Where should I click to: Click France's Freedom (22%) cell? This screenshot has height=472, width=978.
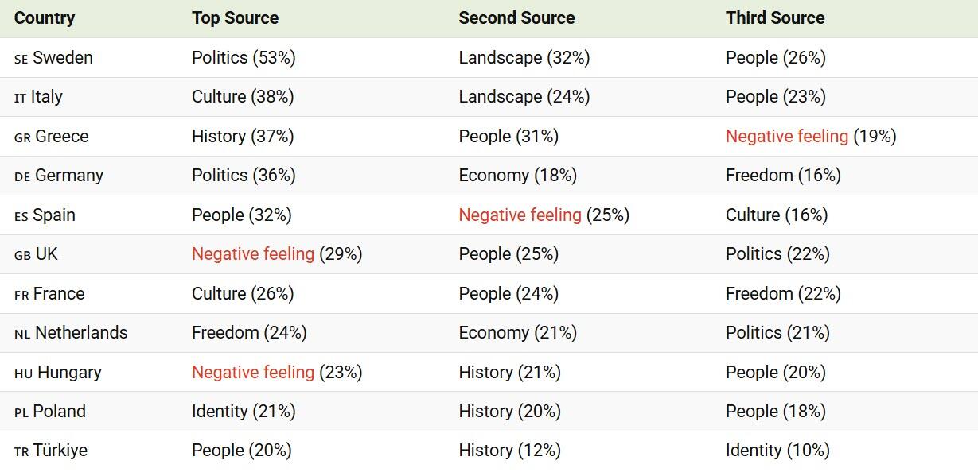pyautogui.click(x=783, y=294)
